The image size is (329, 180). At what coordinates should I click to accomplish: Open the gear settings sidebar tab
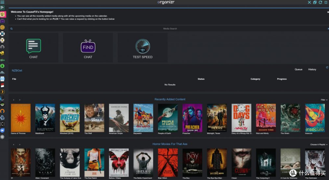pyautogui.click(x=2, y=137)
